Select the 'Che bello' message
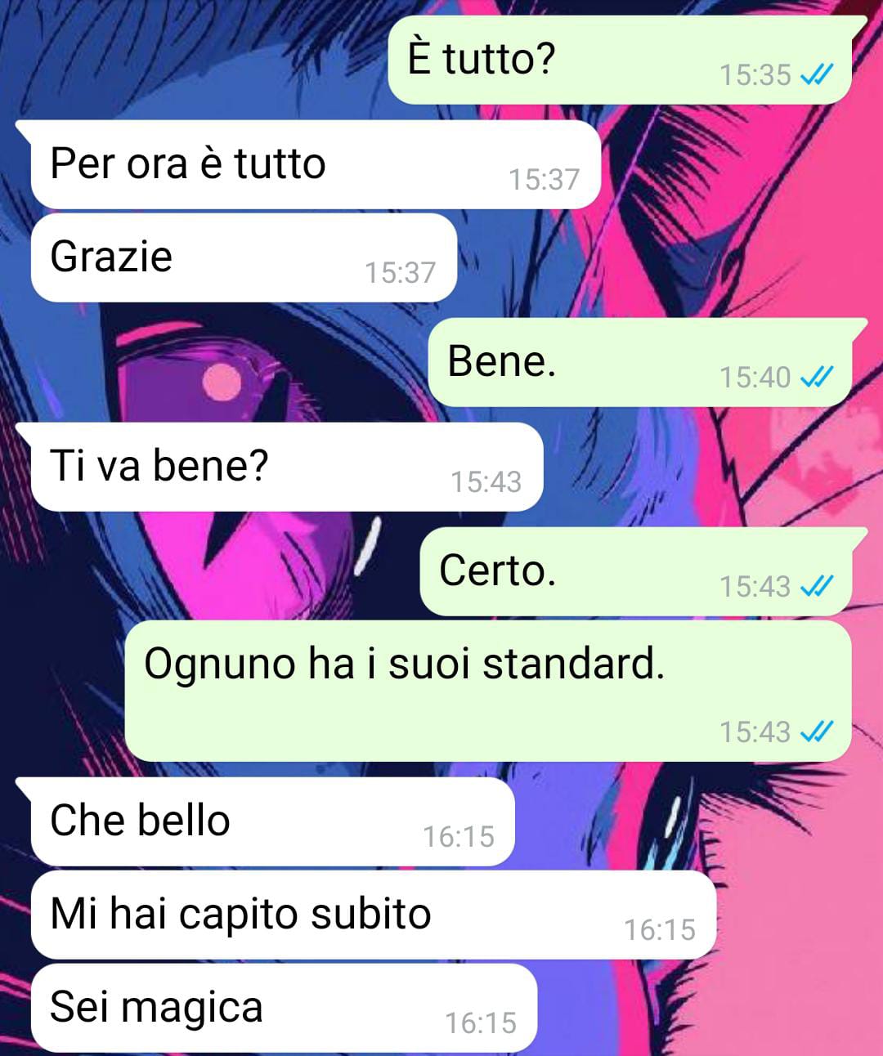 coord(266,821)
